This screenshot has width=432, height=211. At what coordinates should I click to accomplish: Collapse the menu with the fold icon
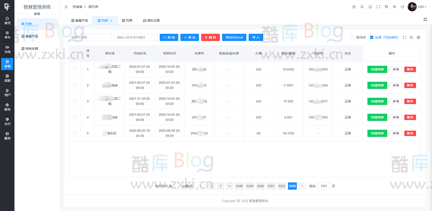[66, 7]
